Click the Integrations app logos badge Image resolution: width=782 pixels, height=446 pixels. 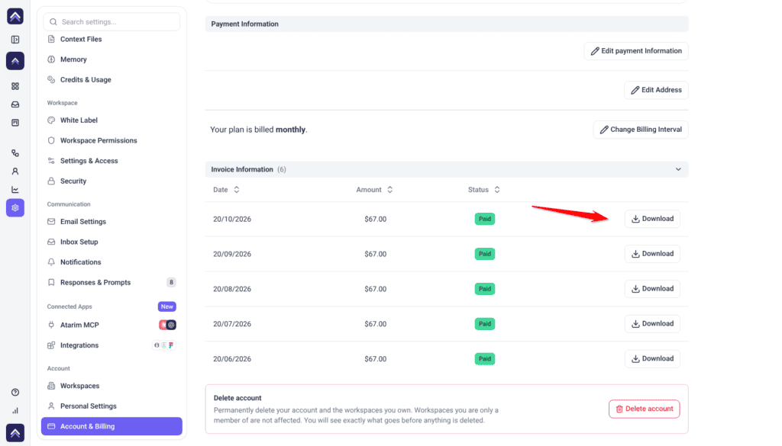[164, 345]
